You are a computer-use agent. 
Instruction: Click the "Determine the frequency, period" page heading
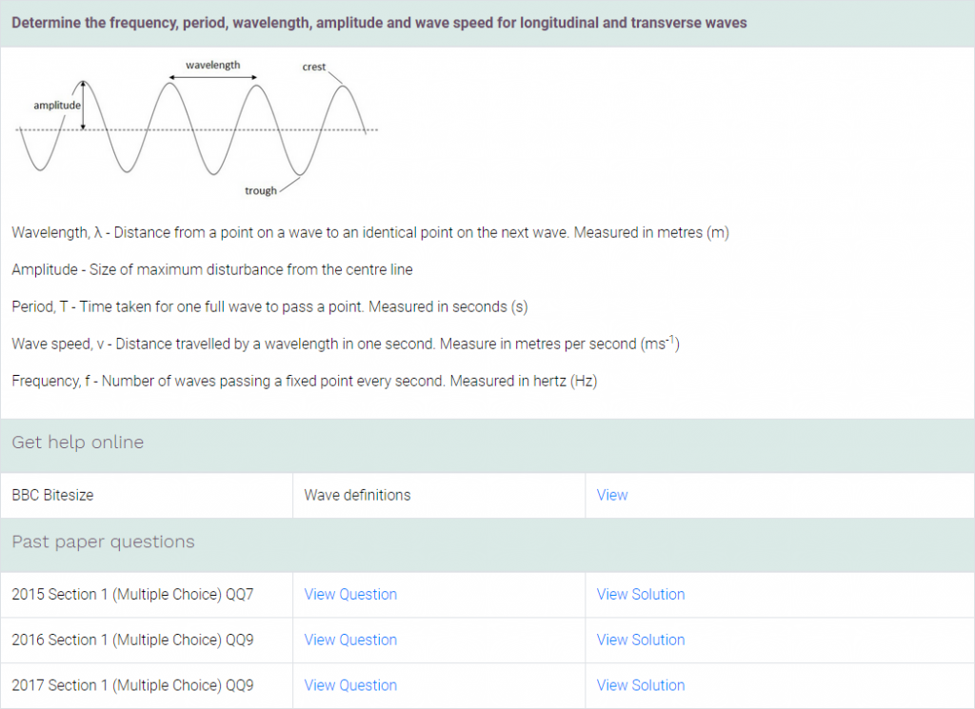pos(379,22)
